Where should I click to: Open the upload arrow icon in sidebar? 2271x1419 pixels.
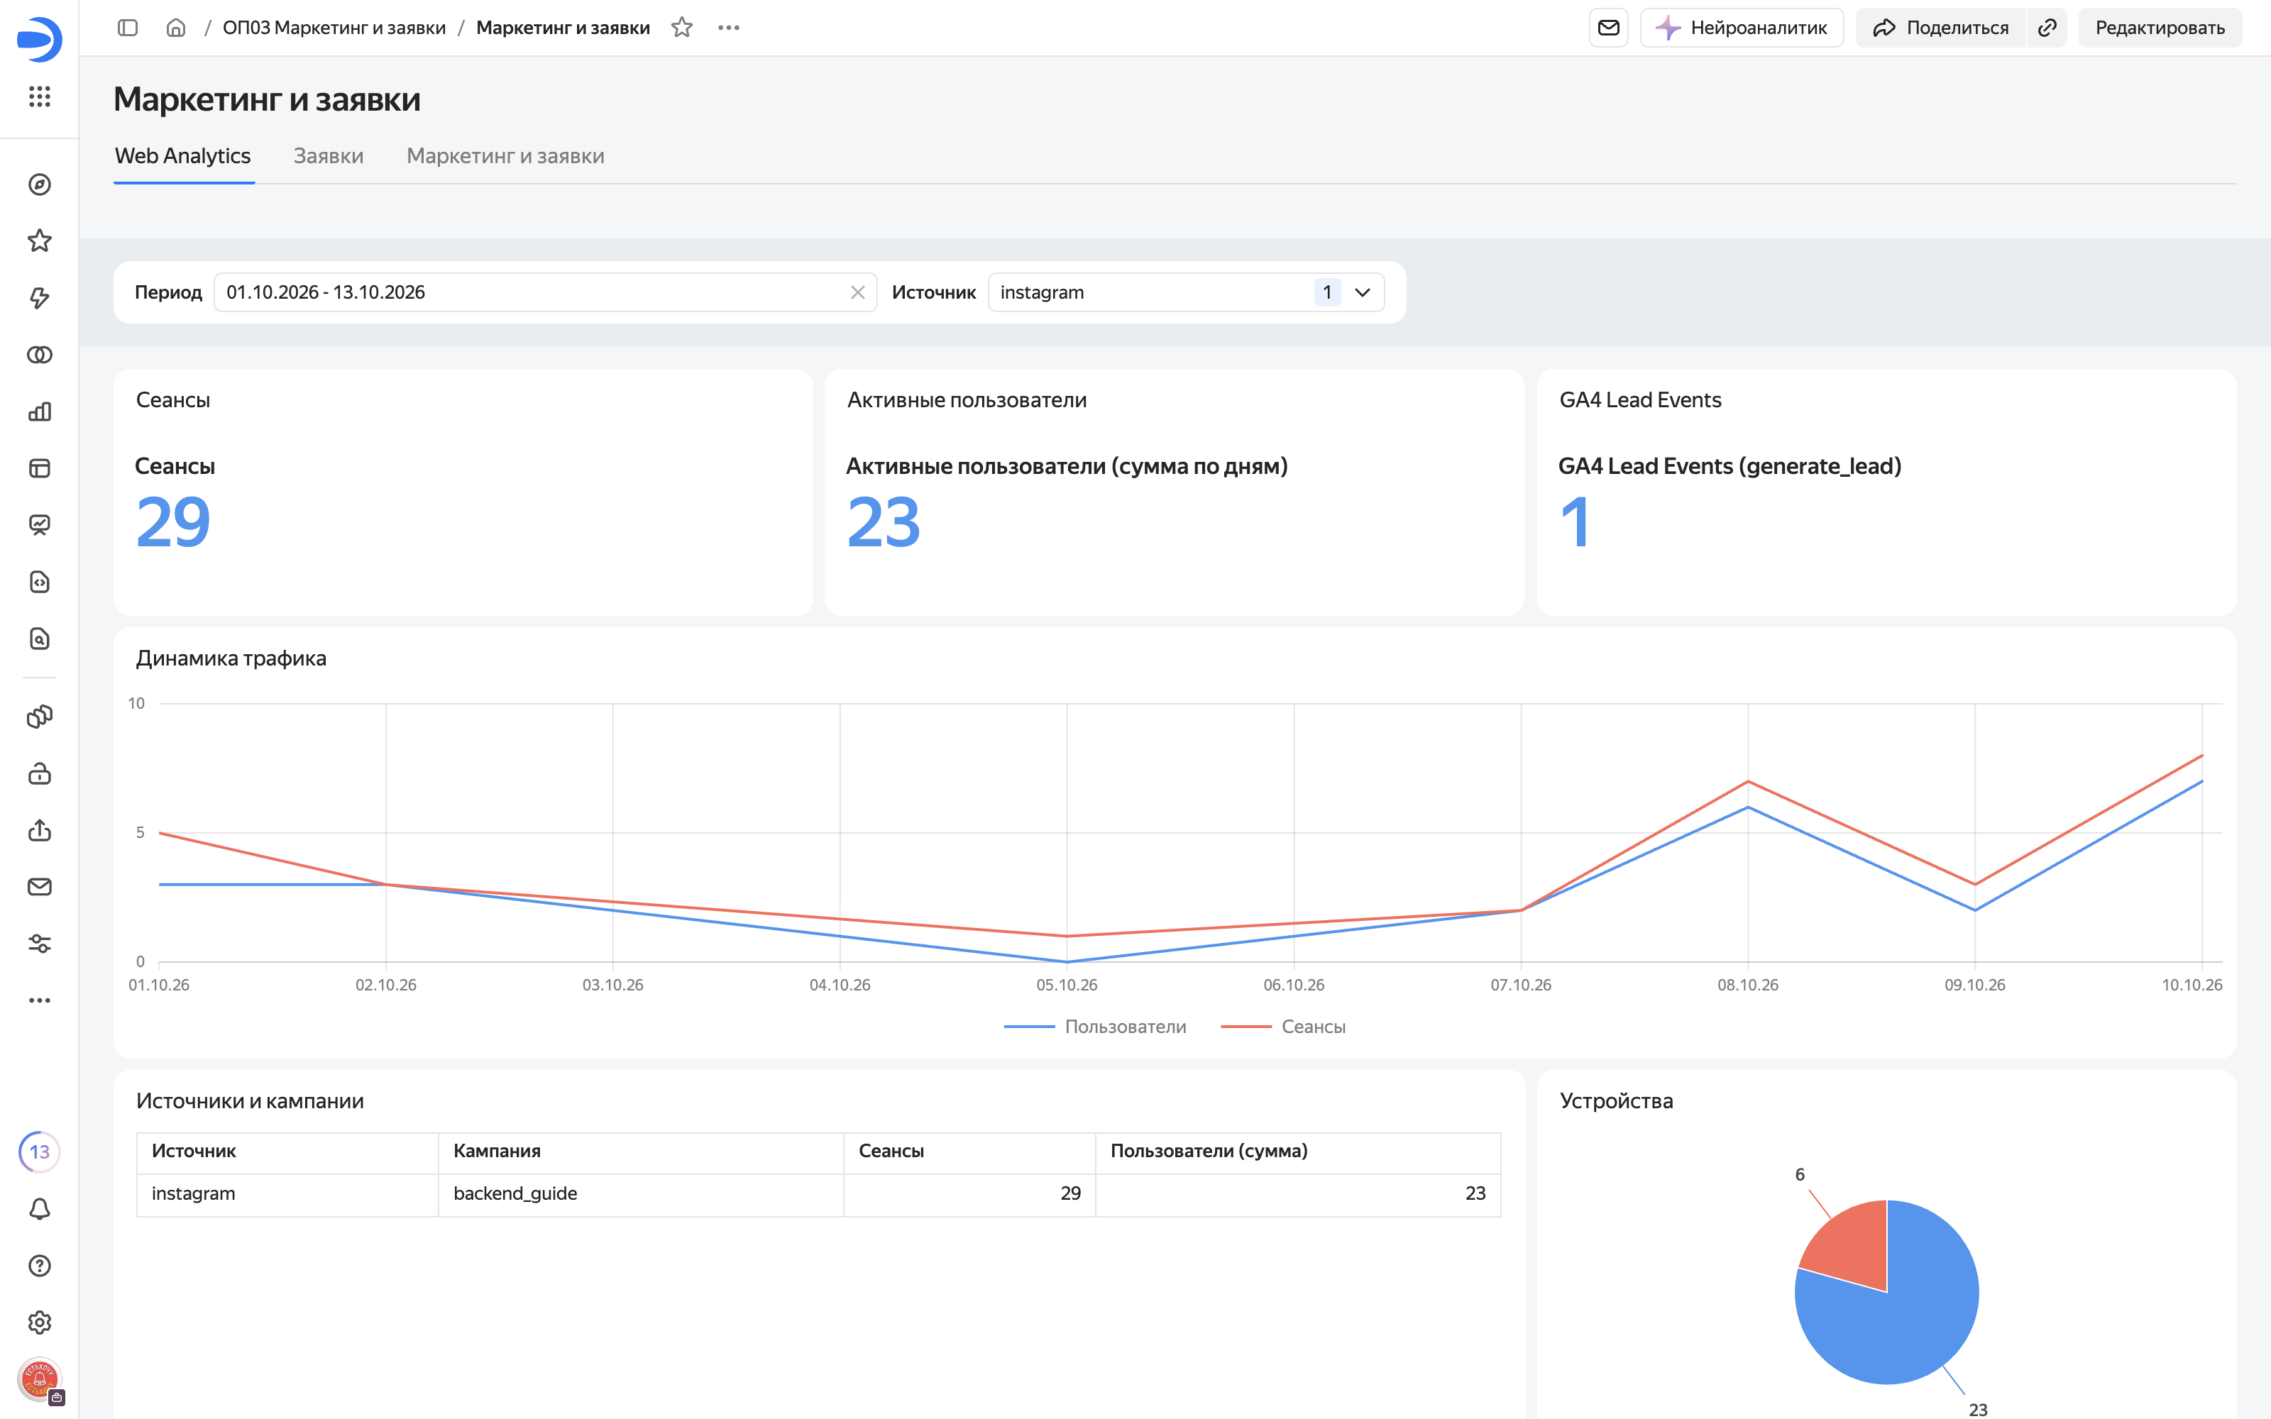(x=40, y=831)
